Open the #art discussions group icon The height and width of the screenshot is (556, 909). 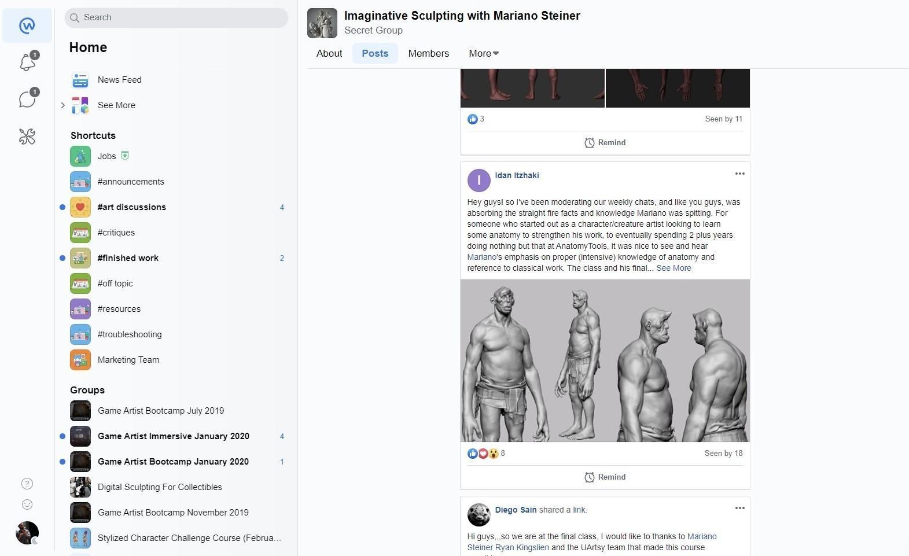[80, 207]
